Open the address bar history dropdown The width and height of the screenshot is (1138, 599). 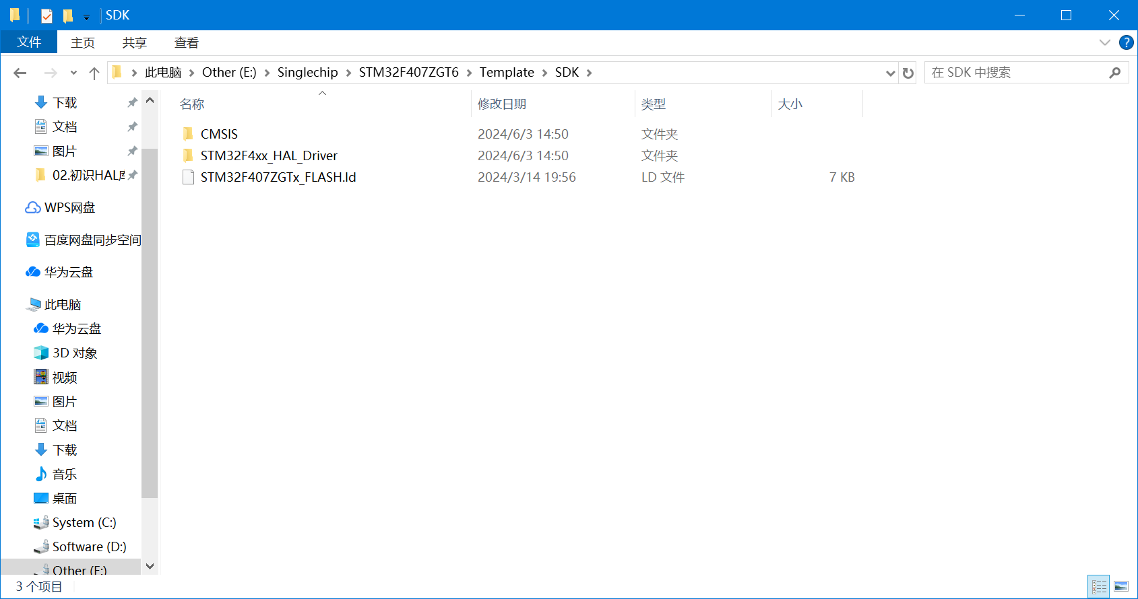click(890, 73)
